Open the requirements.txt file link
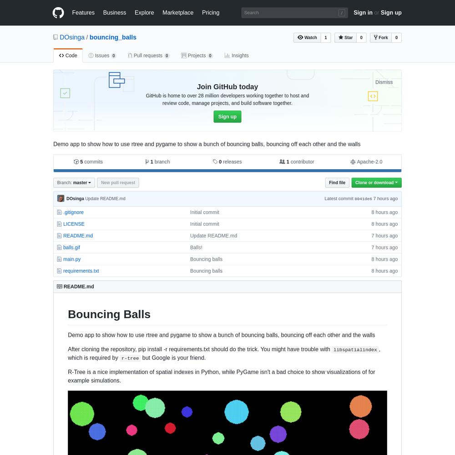Screen dimensions: 455x455 [x=81, y=271]
